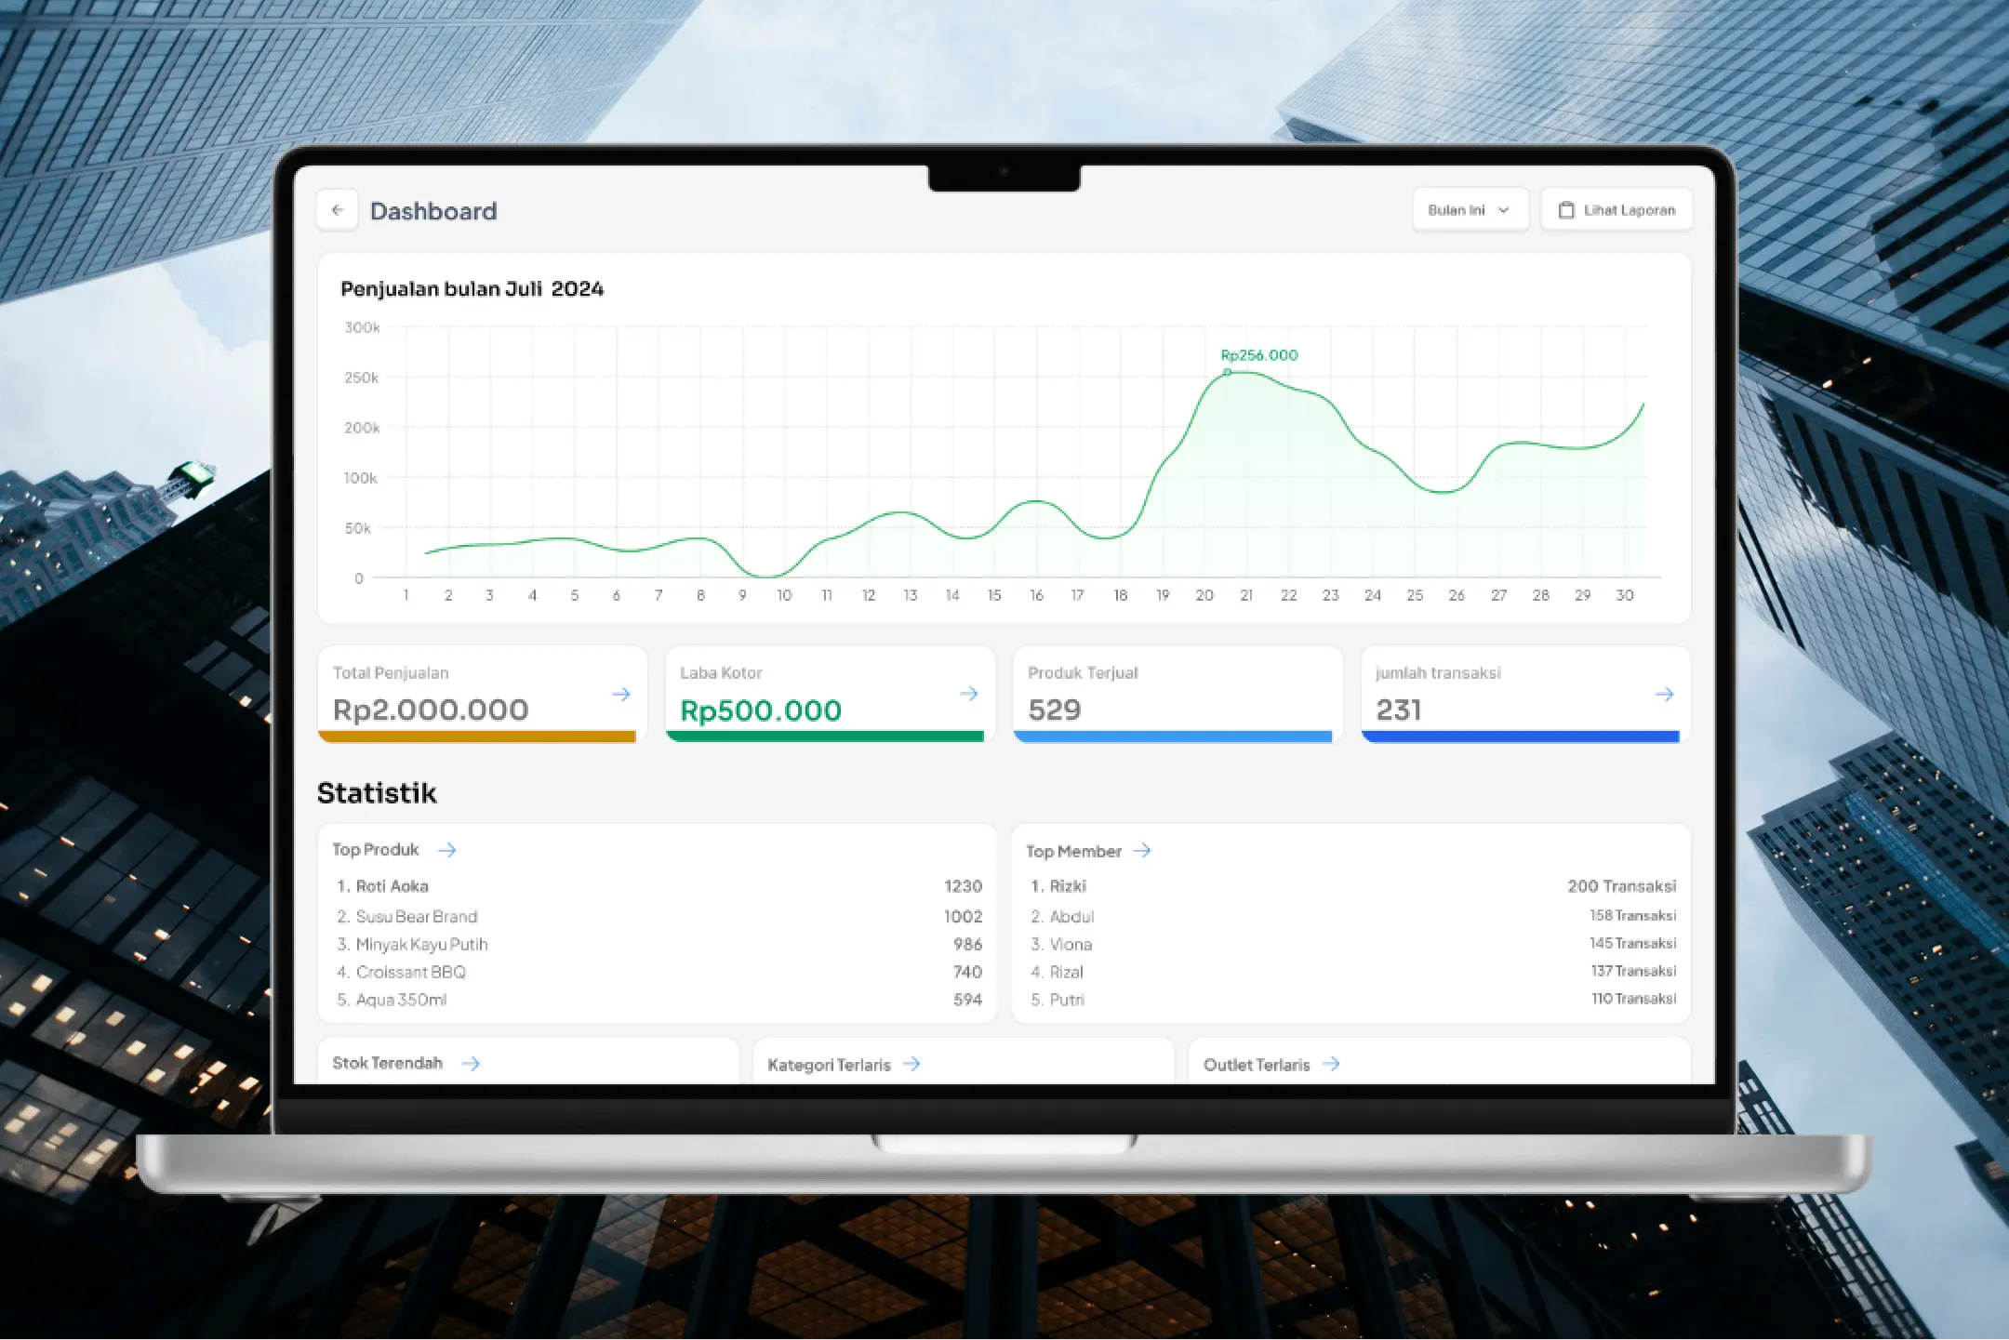Open the Top Produk arrow link

447,850
